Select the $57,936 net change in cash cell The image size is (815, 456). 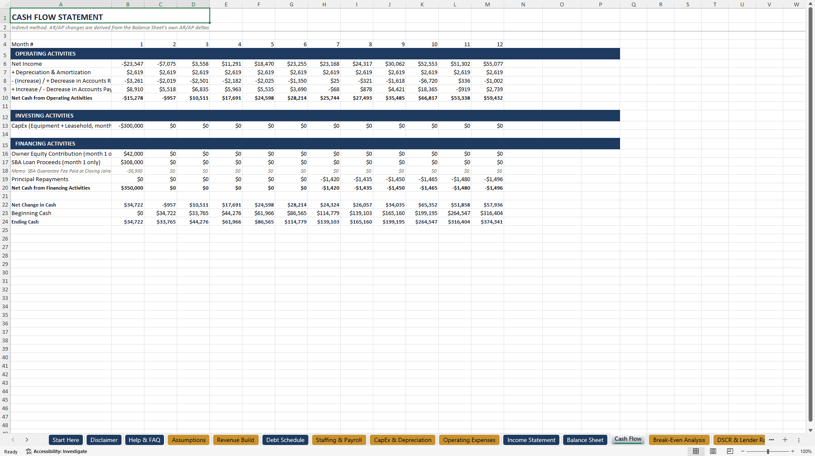[488, 205]
